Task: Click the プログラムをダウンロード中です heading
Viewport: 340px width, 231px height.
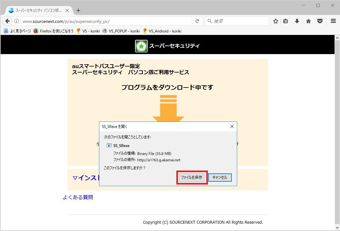Action: [x=167, y=87]
